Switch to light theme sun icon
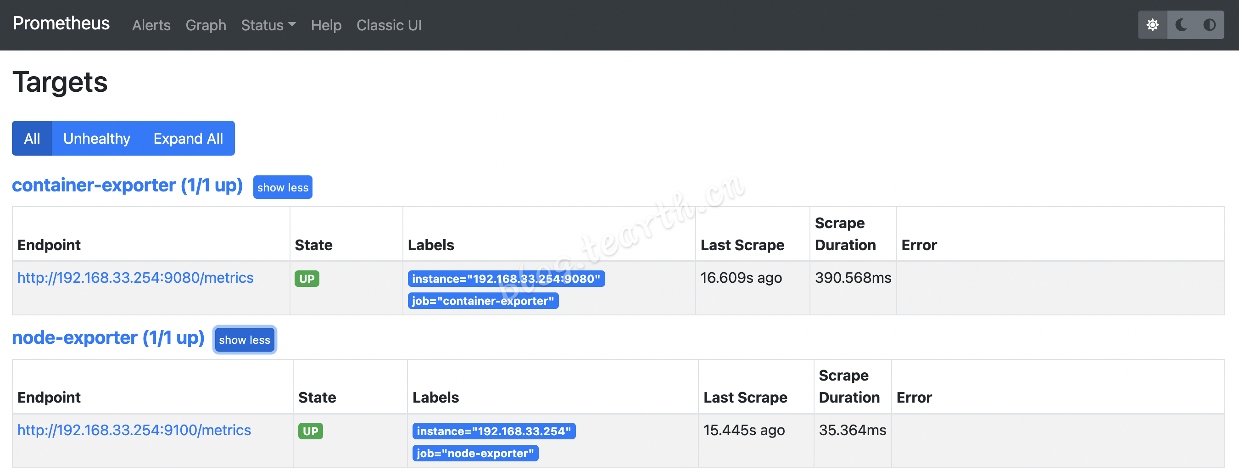The height and width of the screenshot is (471, 1239). 1152,25
